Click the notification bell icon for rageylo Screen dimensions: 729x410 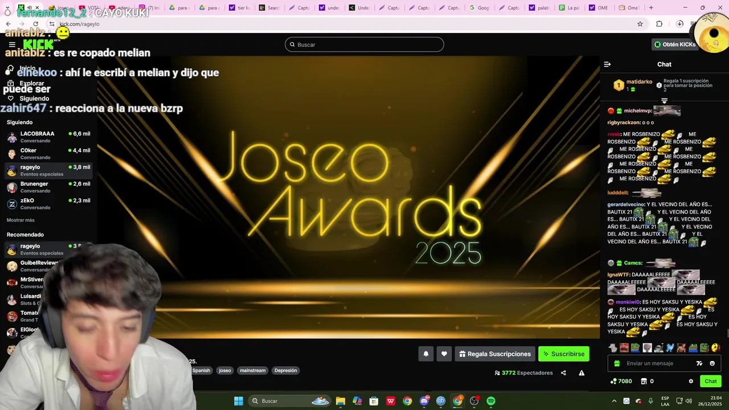pos(425,354)
